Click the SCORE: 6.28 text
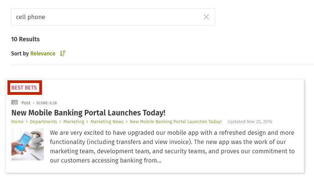Screen dimensions: 314x181 coord(46,103)
